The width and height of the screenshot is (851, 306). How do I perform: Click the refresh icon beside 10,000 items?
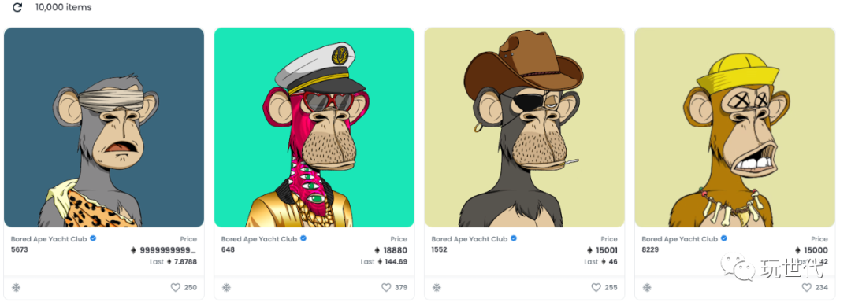click(x=17, y=8)
